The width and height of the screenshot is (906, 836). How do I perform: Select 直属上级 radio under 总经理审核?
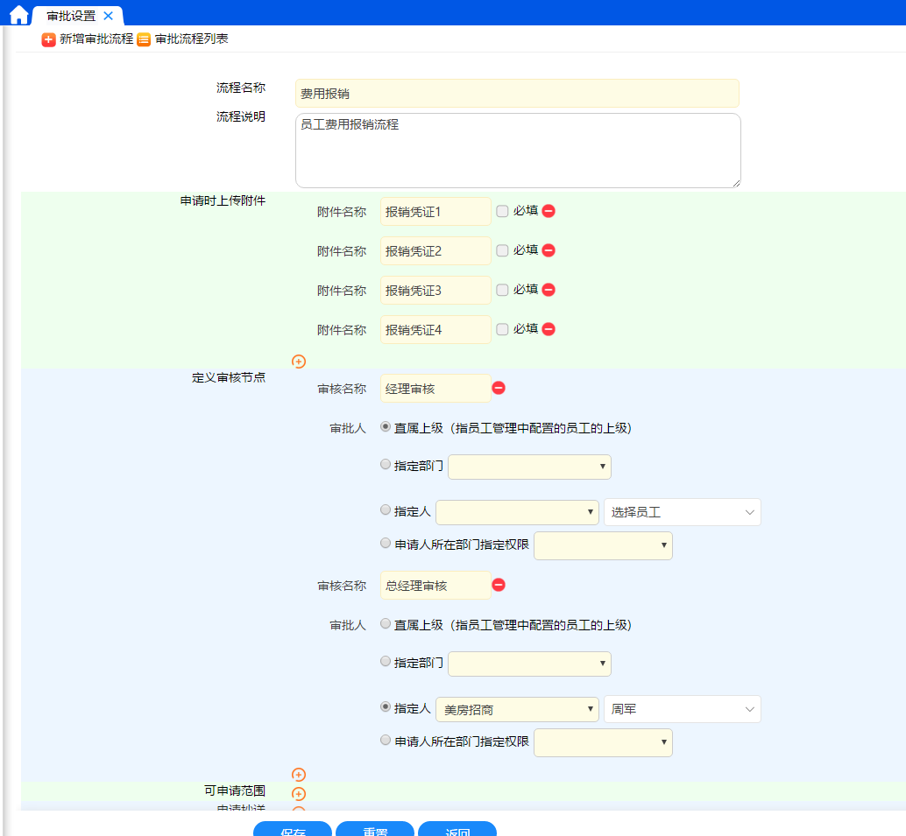[386, 624]
